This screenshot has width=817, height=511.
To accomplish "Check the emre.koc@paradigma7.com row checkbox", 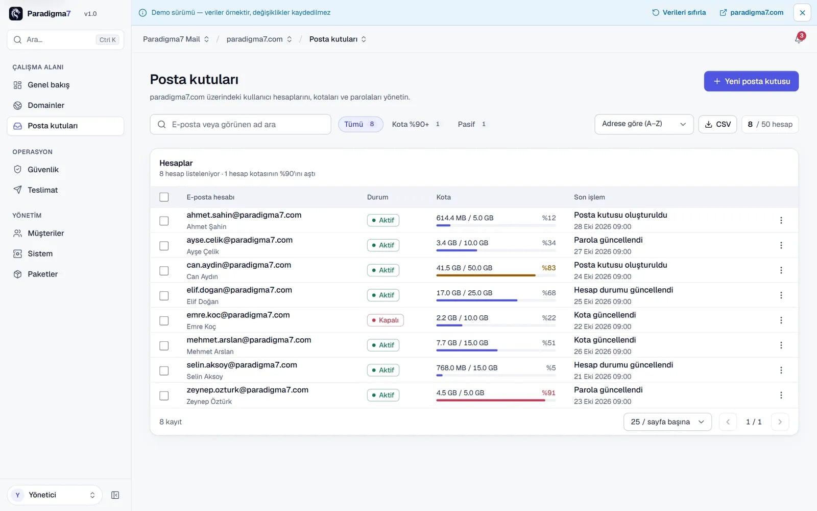I will click(x=164, y=321).
